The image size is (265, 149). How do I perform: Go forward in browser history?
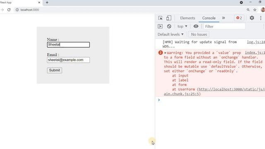pos(2,10)
